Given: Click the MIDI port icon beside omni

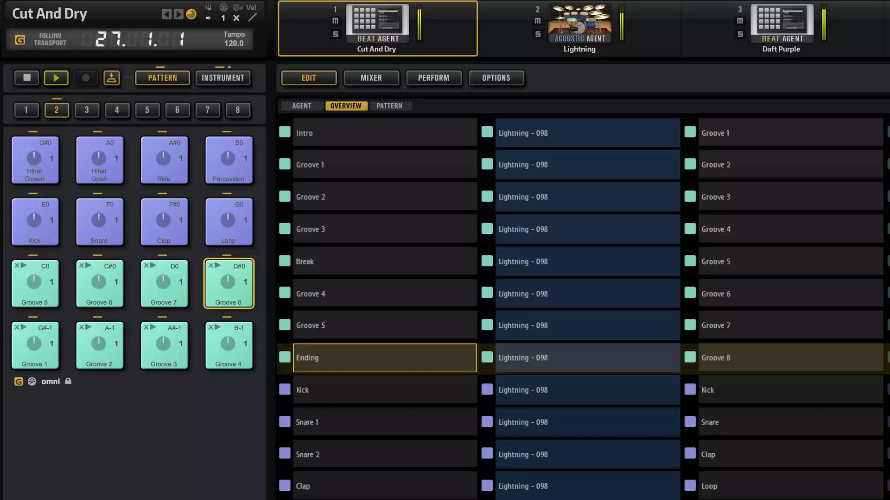Looking at the screenshot, I should point(32,381).
